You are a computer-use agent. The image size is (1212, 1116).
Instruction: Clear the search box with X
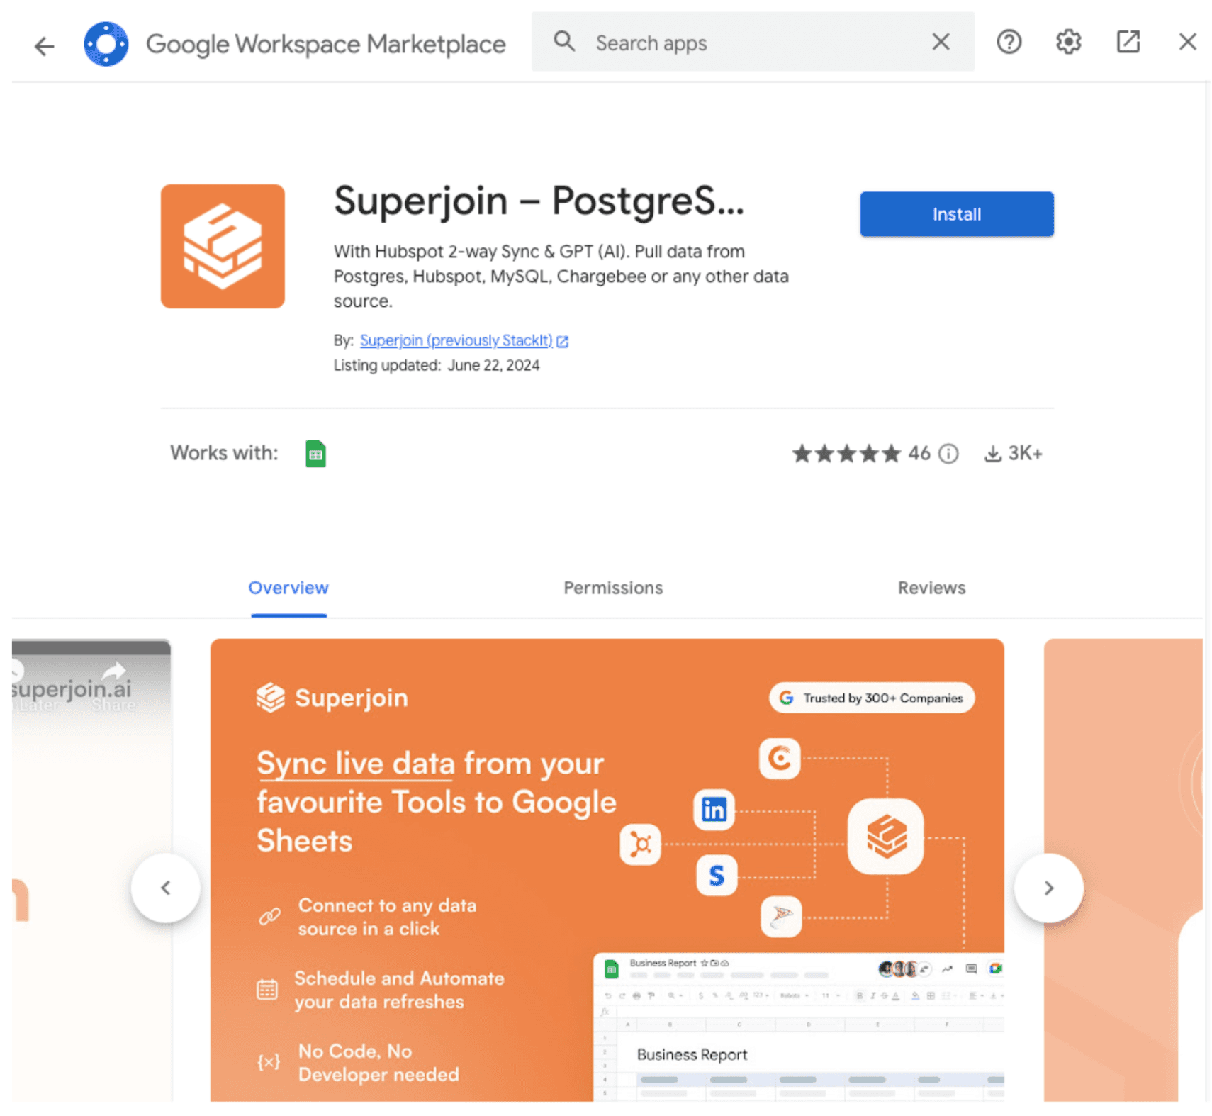[x=940, y=42]
